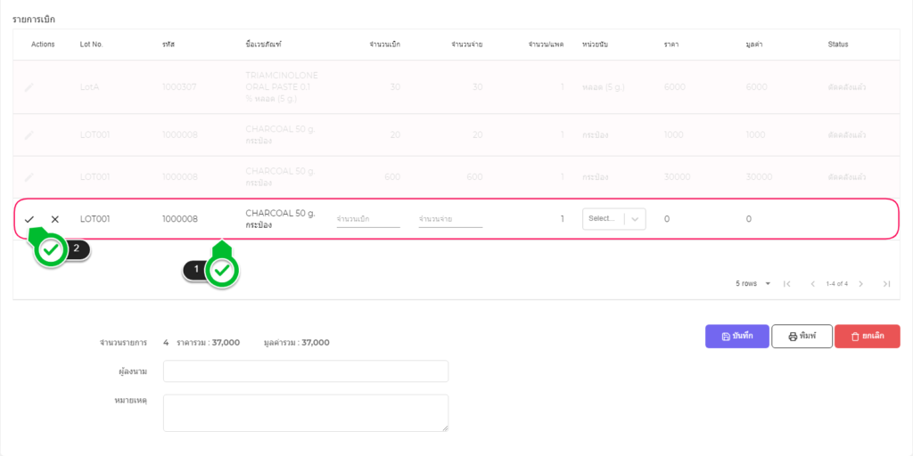Screen dimensions: 913x456
Task: Click the จำนวนจ่าย quantity input in the edited row
Action: pyautogui.click(x=450, y=219)
